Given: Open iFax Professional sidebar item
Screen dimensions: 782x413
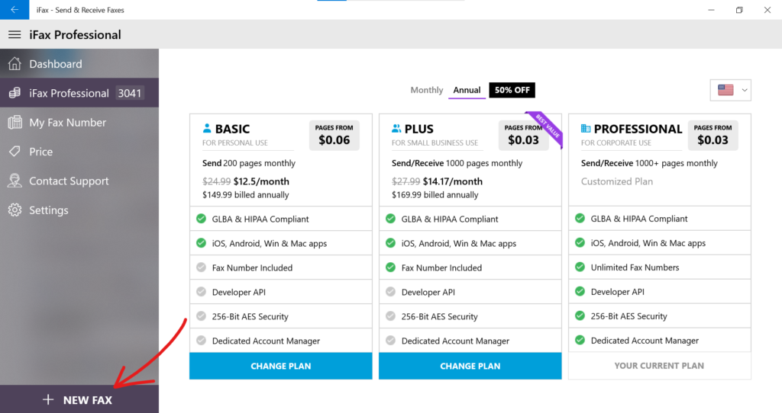Looking at the screenshot, I should (x=79, y=93).
